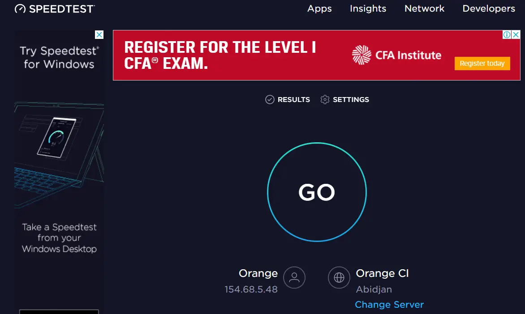
Task: Click the Speedtest gauge logo icon
Action: (20, 8)
